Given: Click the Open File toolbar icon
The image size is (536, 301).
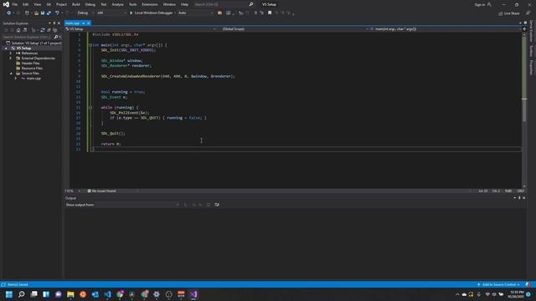Looking at the screenshot, I should (x=36, y=13).
